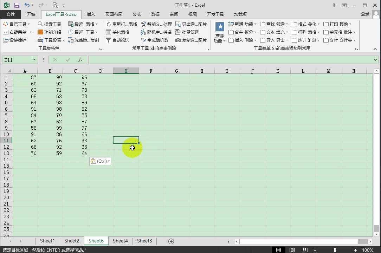Open the 自己工具 dropdown menu
Image resolution: width=381 pixels, height=253 pixels.
(17, 24)
